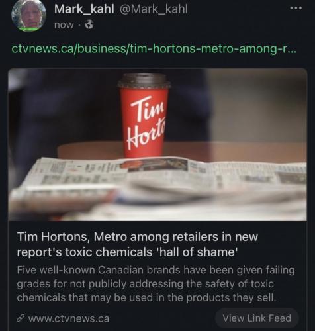This screenshot has width=315, height=331.
Task: Open the post's 'now' timestamp
Action: pos(64,25)
